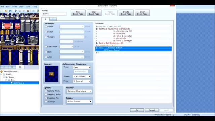
Task: Switch to event page 2 tab
Action: tap(53, 19)
